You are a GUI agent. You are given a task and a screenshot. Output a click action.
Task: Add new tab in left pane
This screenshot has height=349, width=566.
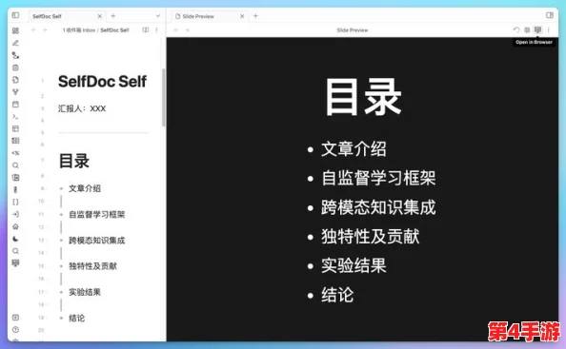(113, 16)
